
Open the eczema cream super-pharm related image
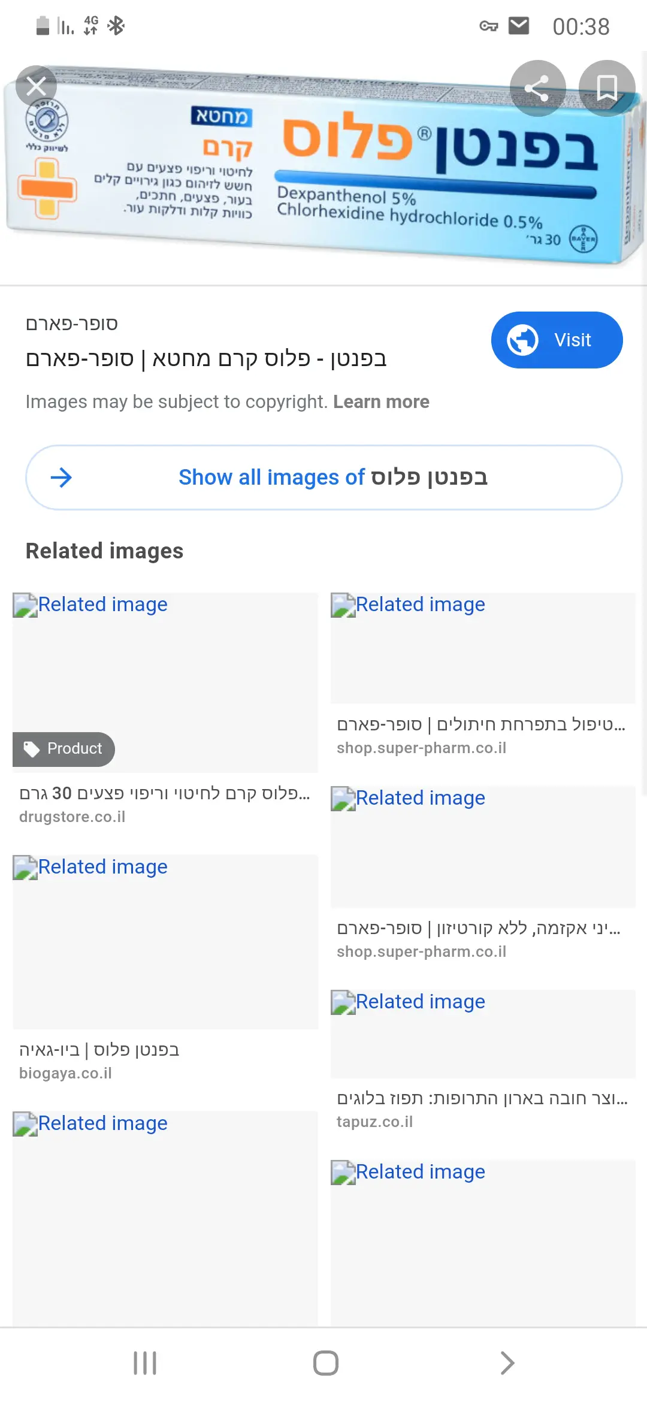tap(482, 847)
